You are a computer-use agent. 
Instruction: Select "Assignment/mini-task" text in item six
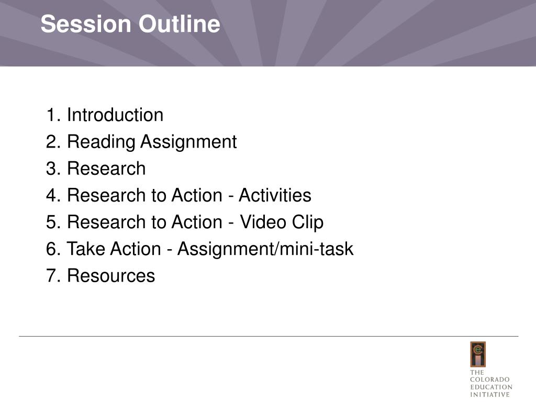pyautogui.click(x=265, y=249)
